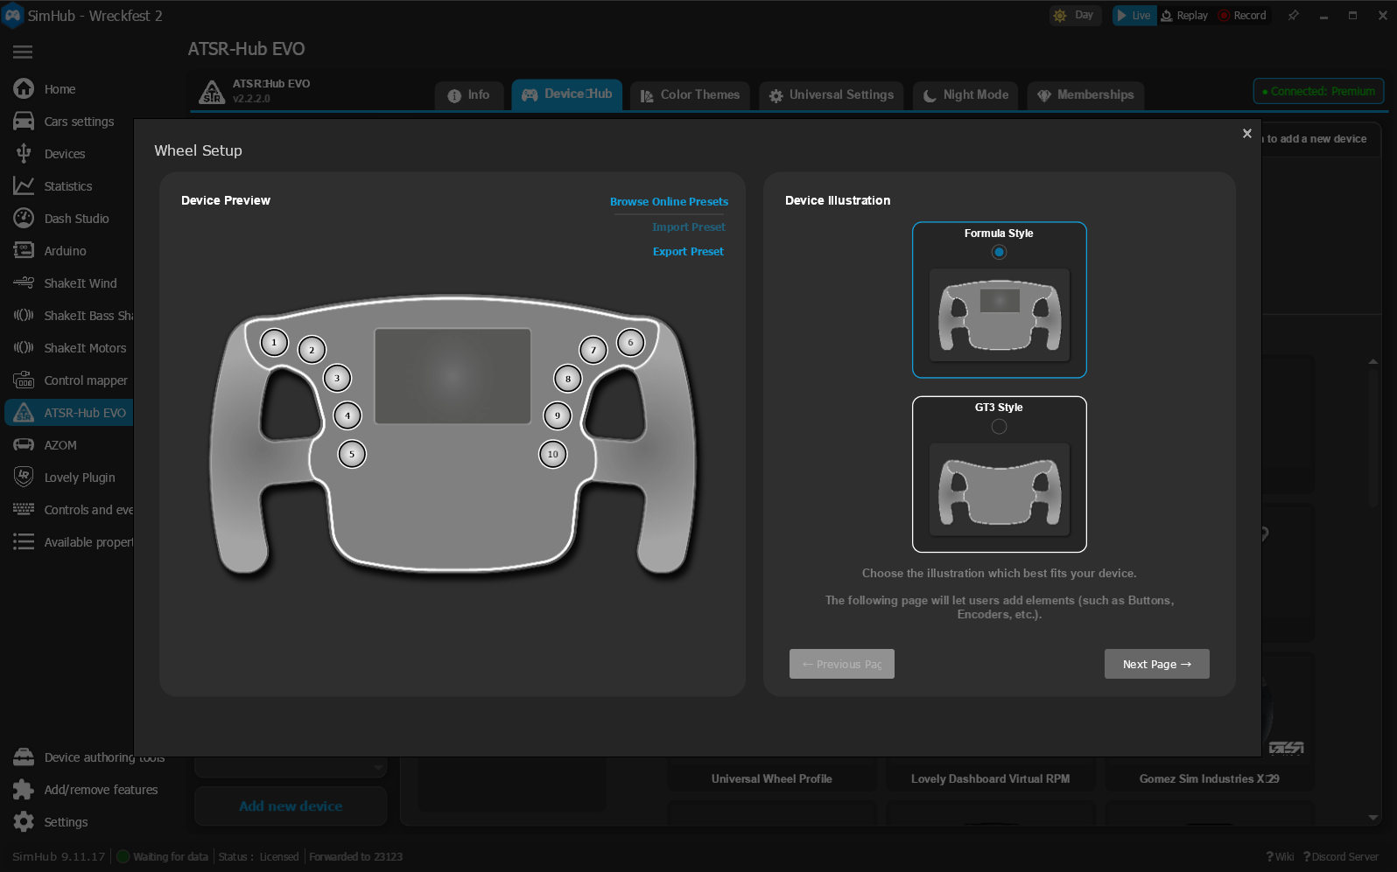Select Formula Style radio button
The width and height of the screenshot is (1397, 872).
(x=999, y=253)
